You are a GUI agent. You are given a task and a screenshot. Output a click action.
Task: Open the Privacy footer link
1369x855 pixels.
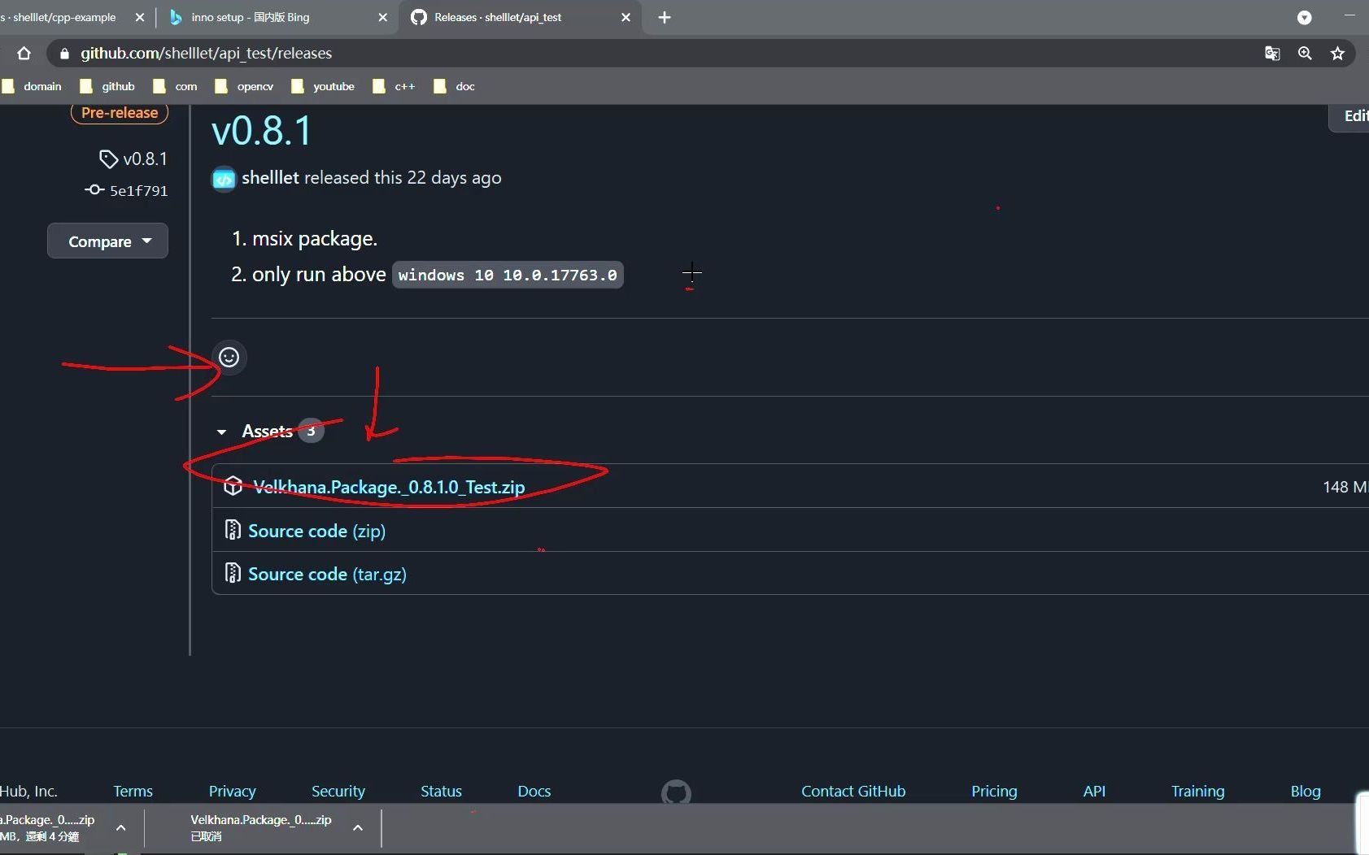click(232, 791)
